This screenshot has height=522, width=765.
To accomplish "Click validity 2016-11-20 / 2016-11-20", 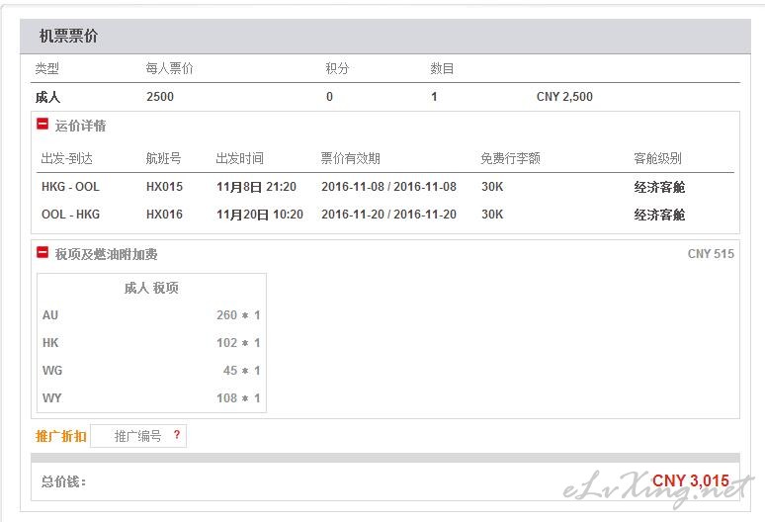I will tap(388, 215).
